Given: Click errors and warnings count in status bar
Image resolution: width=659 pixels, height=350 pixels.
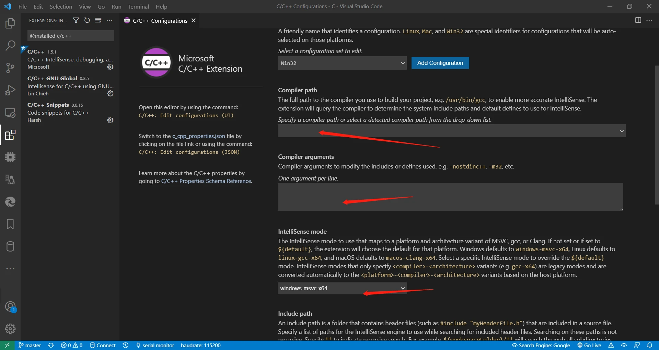Looking at the screenshot, I should [72, 345].
